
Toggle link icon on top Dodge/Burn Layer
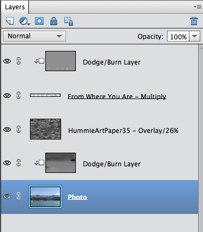tap(19, 61)
